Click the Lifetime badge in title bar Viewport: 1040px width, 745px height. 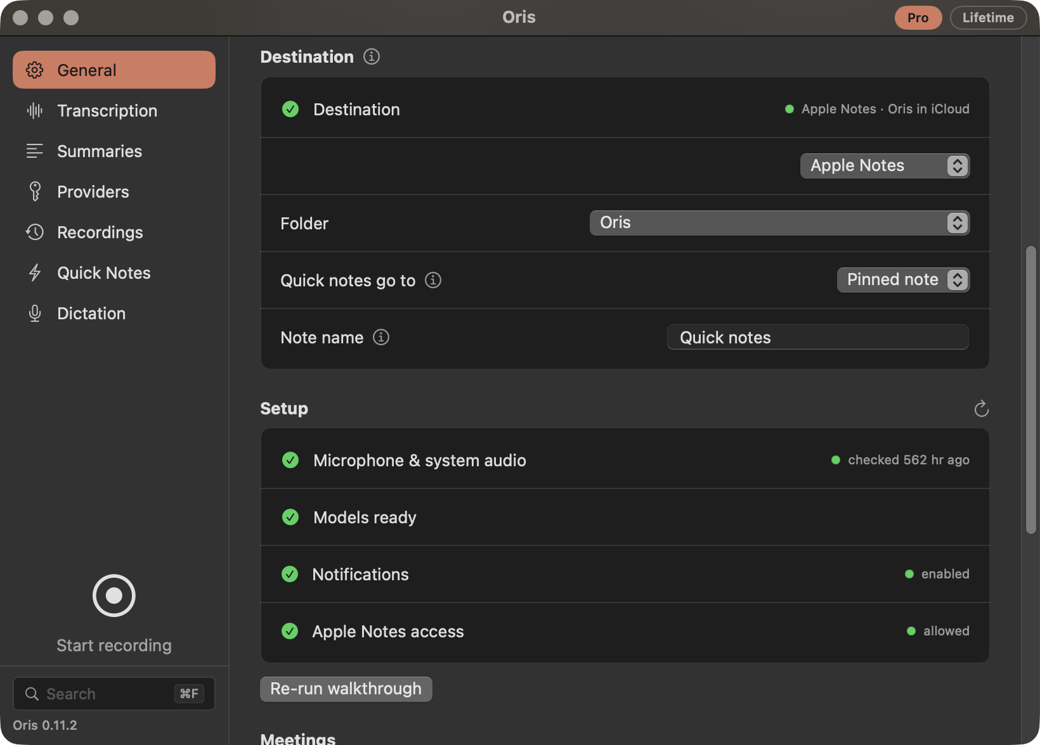987,18
